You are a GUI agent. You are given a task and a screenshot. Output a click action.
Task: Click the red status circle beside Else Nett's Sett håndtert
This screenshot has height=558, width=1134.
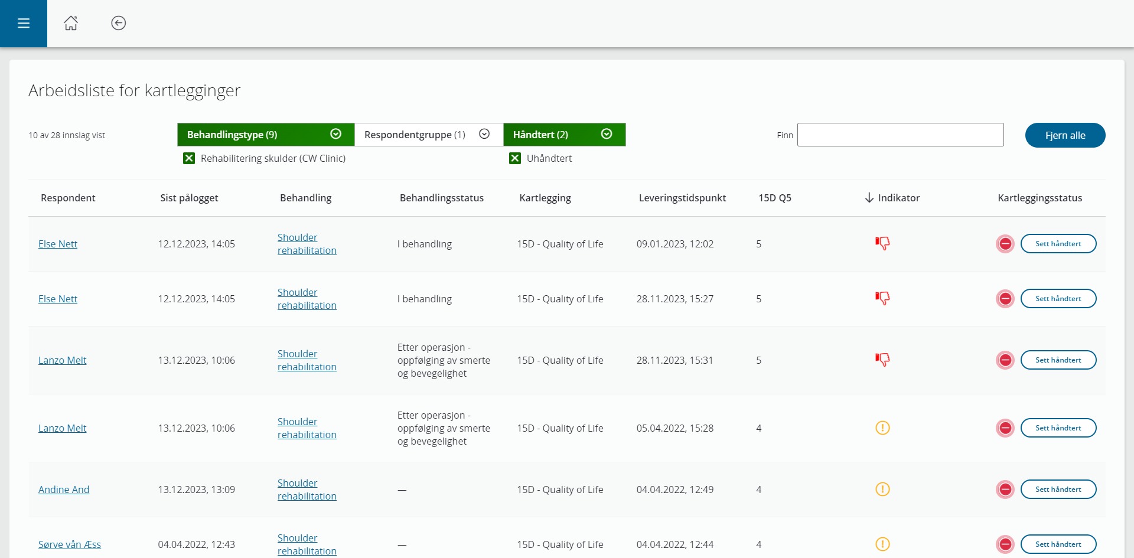(1005, 243)
